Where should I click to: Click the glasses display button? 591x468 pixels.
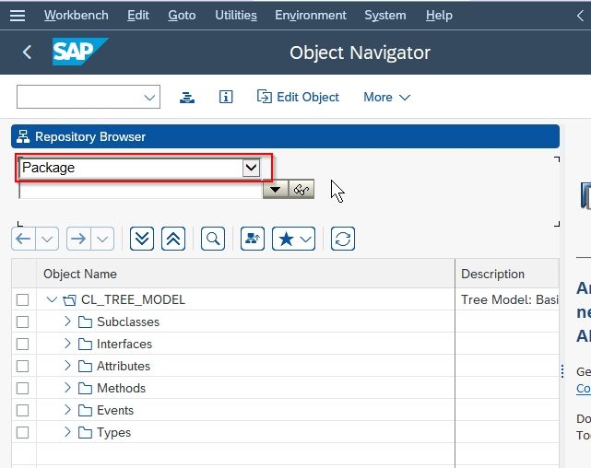click(301, 190)
